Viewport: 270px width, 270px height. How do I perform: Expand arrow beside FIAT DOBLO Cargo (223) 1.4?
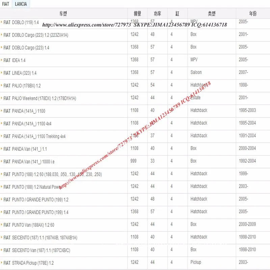pyautogui.click(x=1, y=47)
